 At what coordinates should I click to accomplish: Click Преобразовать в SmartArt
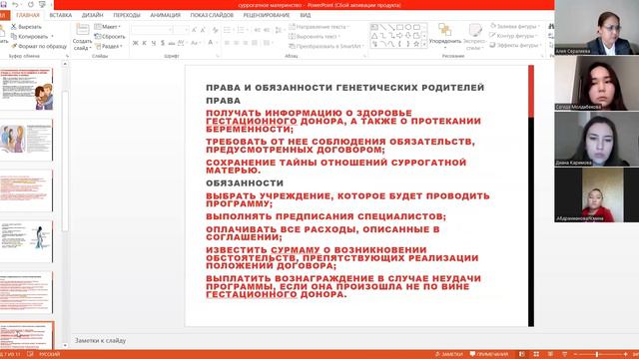(326, 46)
